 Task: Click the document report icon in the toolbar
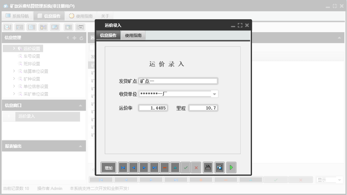(31, 27)
